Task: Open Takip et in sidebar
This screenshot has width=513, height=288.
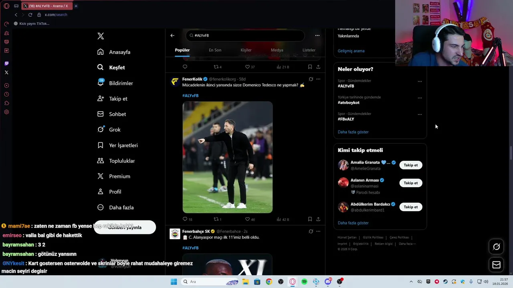Action: pyautogui.click(x=113, y=99)
